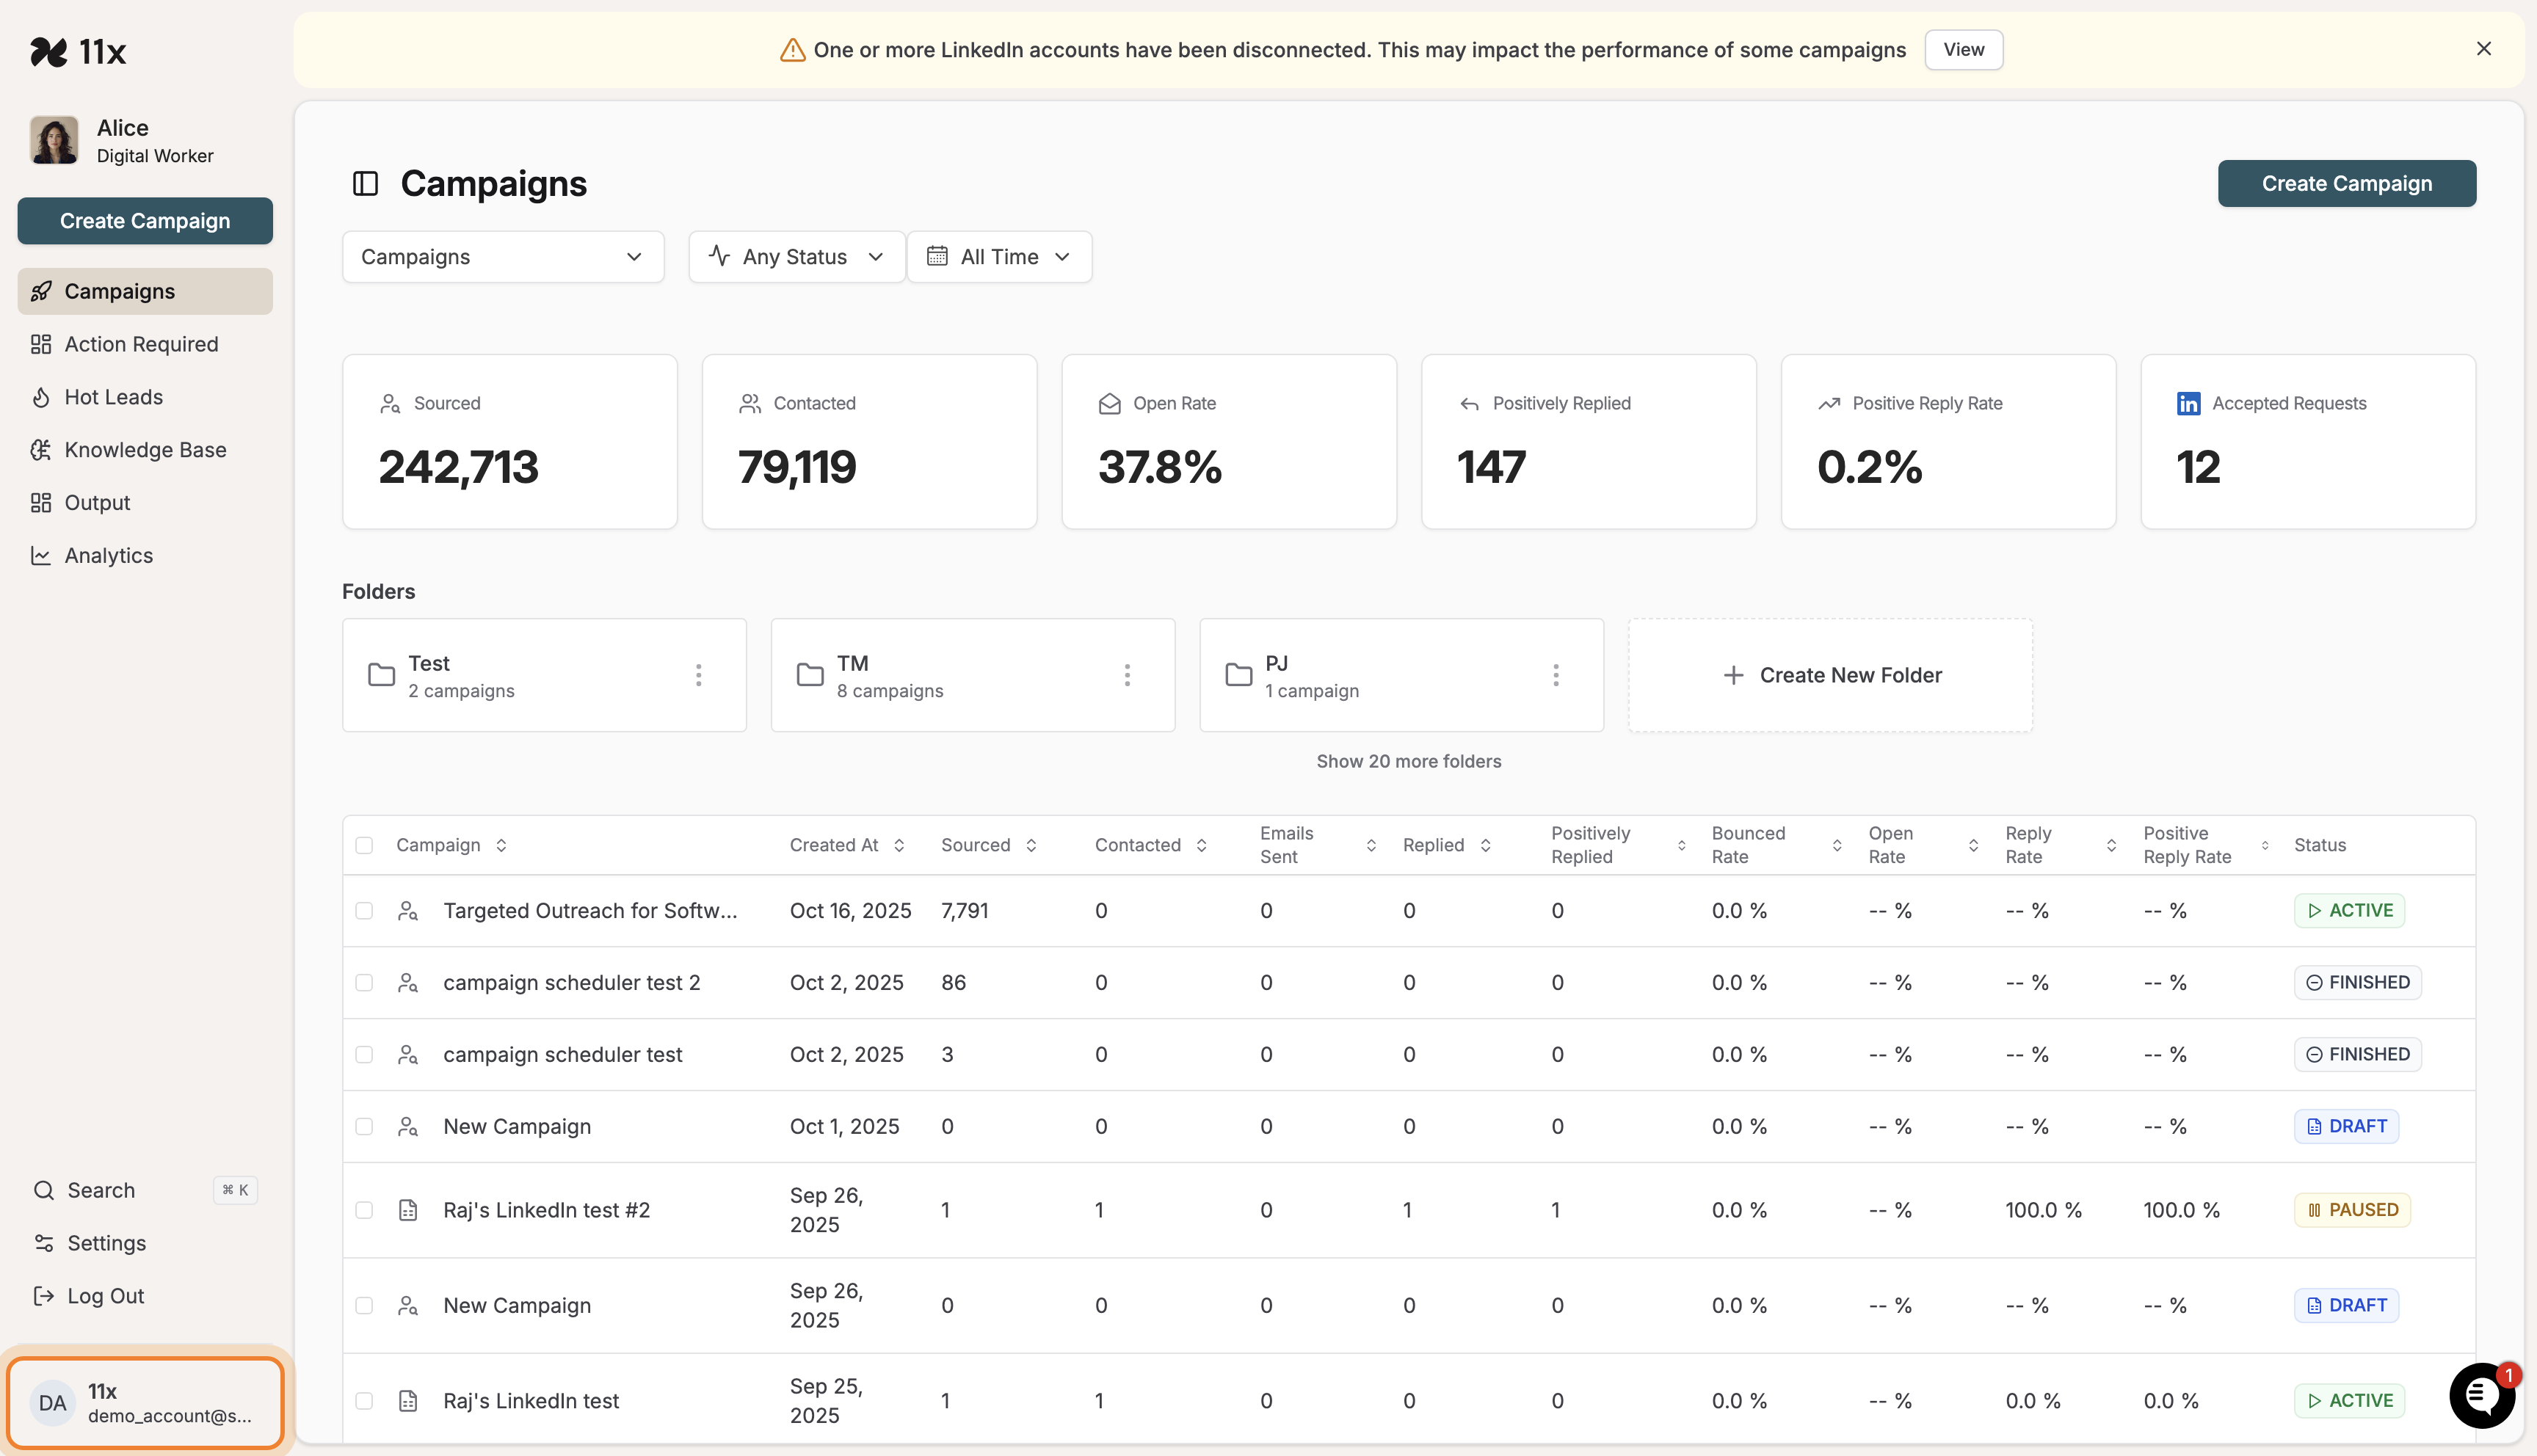
Task: Open the Any Status filter dropdown
Action: [796, 256]
